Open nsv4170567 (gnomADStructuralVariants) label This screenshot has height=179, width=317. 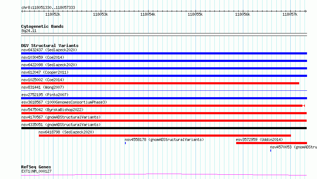point(61,117)
